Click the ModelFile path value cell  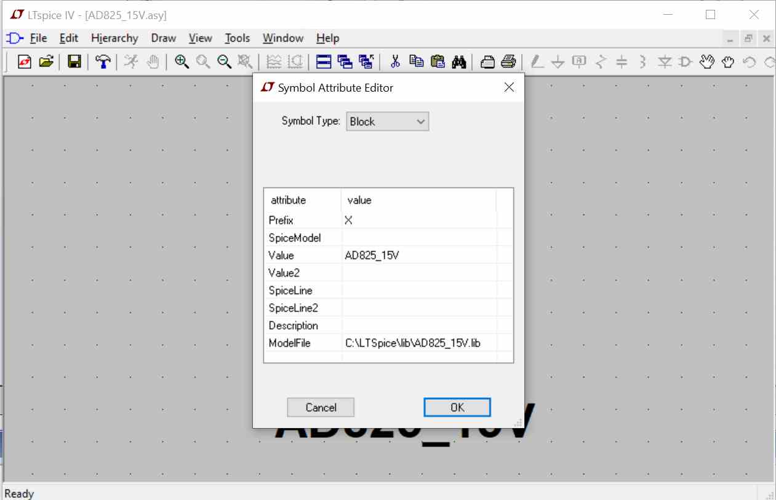[419, 343]
